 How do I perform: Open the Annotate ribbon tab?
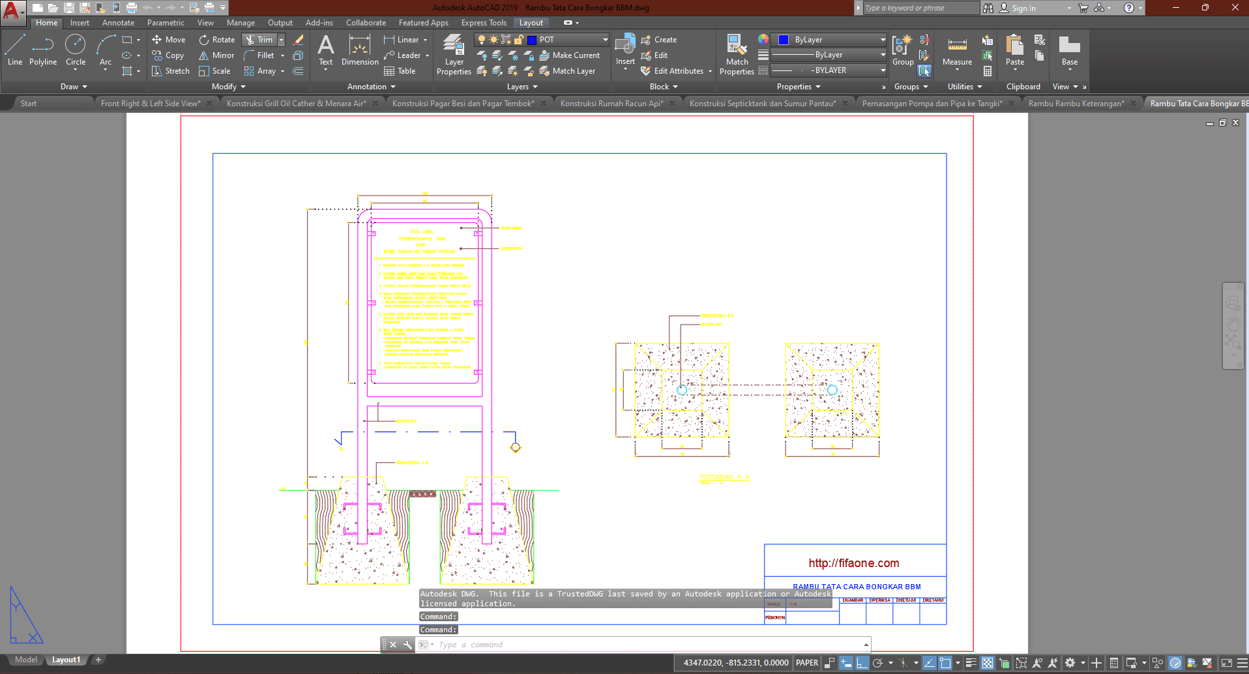point(118,23)
